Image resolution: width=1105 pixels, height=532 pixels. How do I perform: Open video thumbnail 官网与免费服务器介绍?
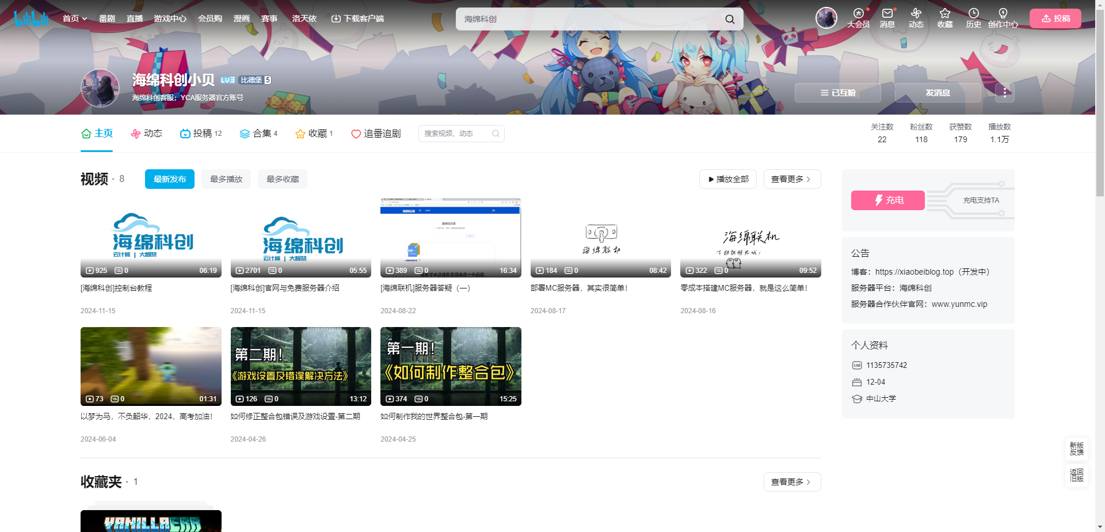tap(301, 238)
